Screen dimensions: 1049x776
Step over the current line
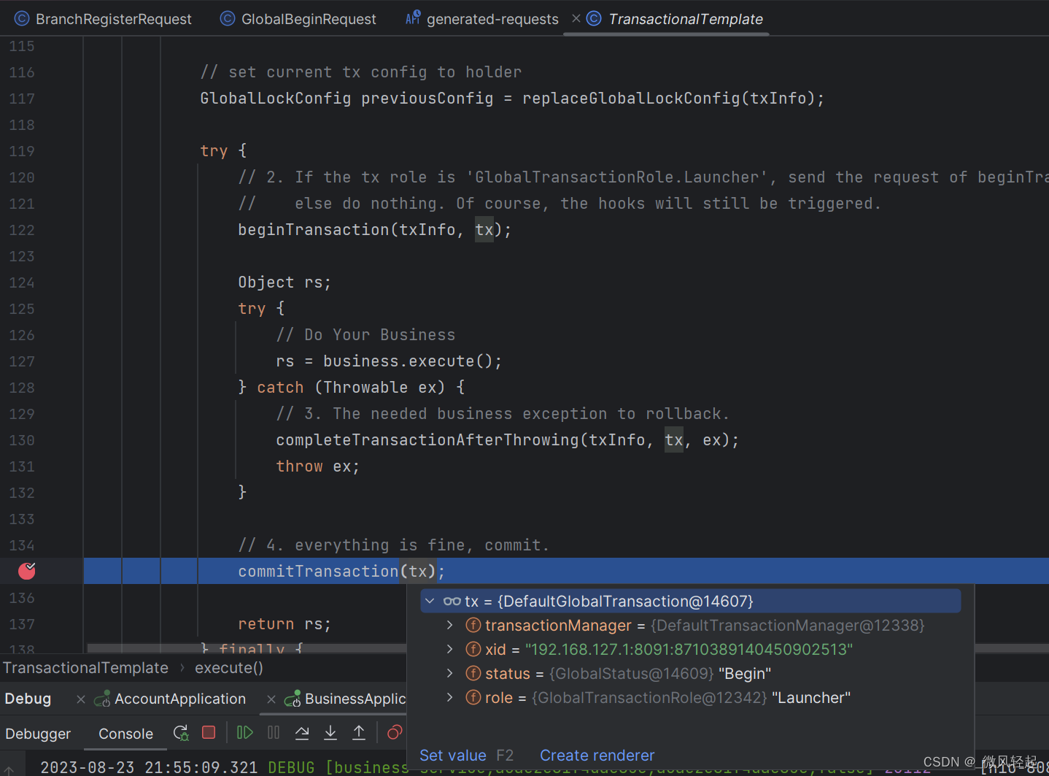coord(302,732)
